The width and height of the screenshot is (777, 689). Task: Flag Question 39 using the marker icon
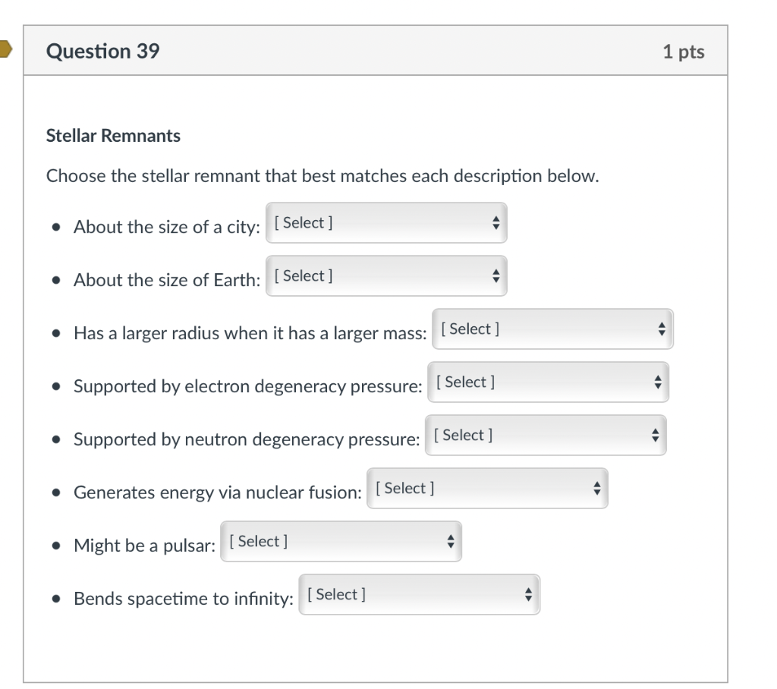pyautogui.click(x=5, y=50)
